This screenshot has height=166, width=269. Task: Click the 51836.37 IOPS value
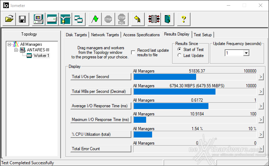(x=197, y=71)
